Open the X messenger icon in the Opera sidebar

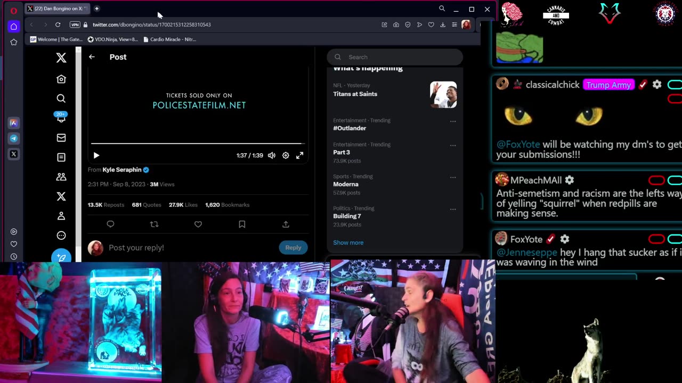14,154
